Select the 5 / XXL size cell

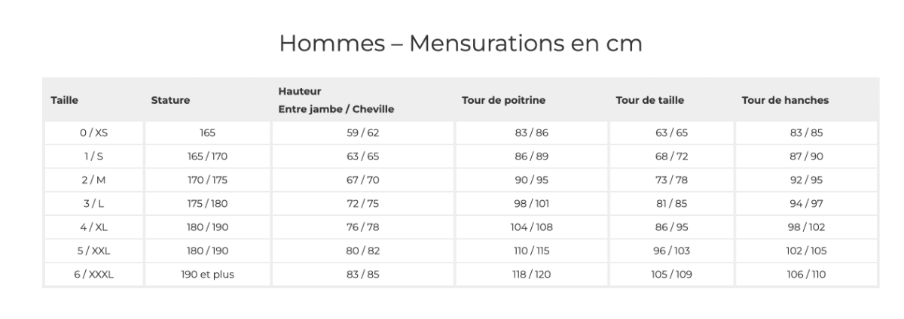[94, 251]
